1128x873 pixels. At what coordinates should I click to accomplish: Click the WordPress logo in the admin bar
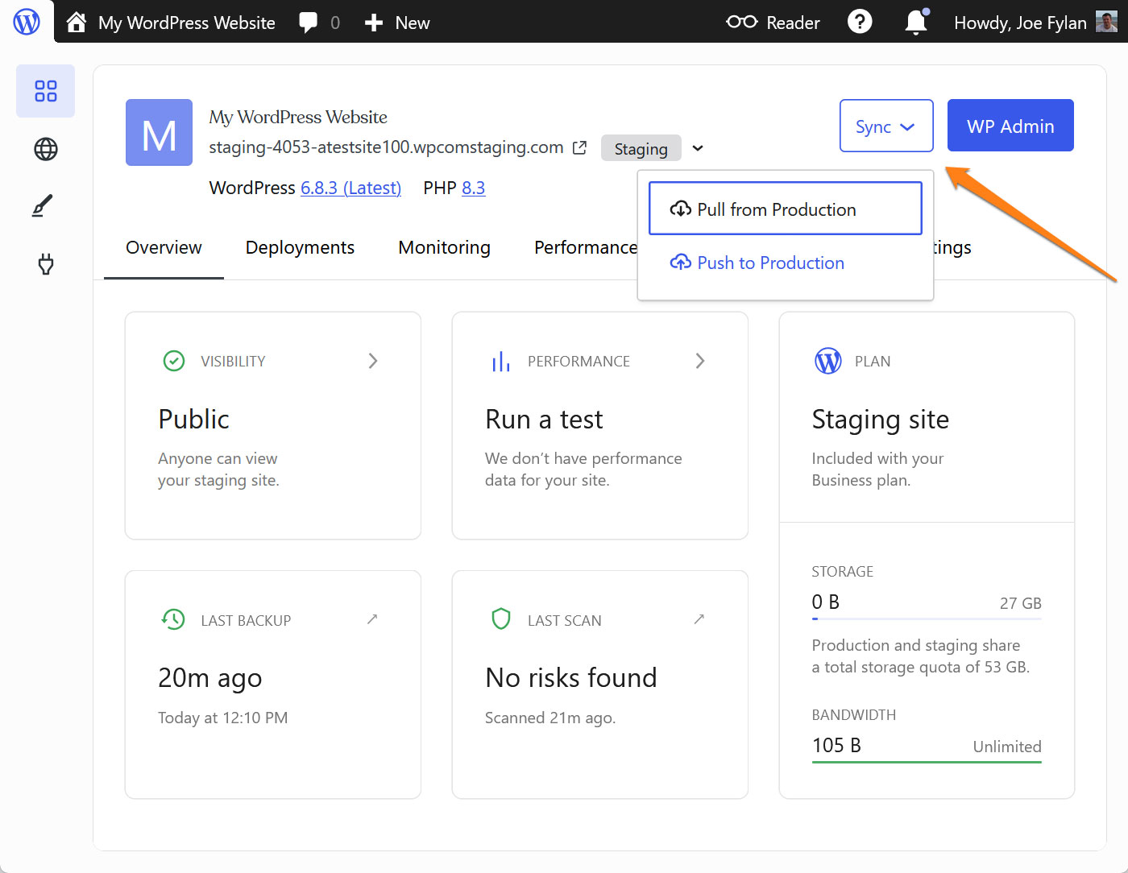(x=26, y=22)
